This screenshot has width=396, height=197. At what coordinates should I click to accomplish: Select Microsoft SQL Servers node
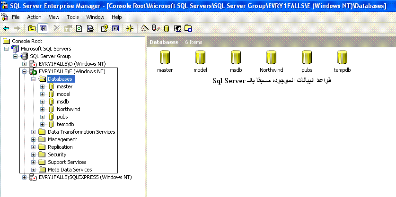tap(46, 49)
